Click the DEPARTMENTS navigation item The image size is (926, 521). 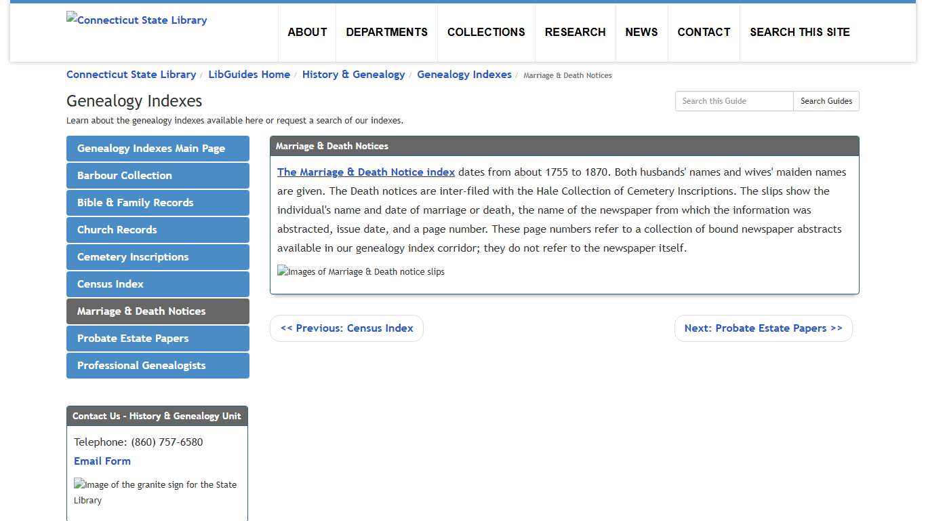pyautogui.click(x=386, y=32)
